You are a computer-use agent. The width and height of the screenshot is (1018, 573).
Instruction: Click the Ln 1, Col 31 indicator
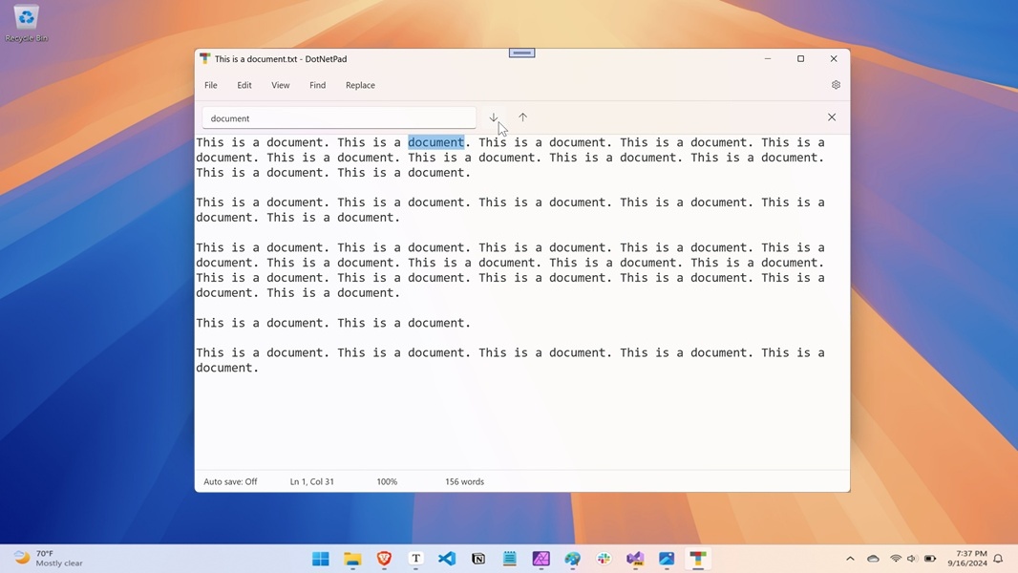(312, 481)
